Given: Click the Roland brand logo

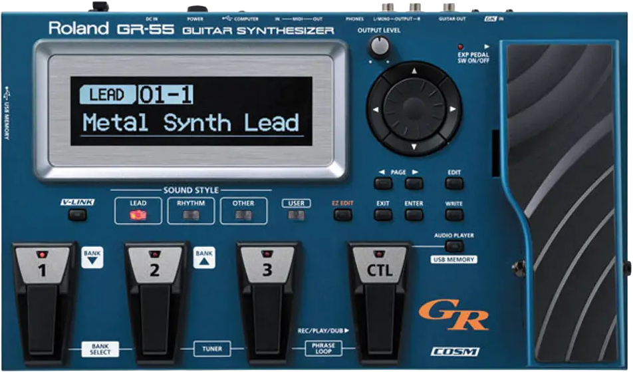Looking at the screenshot, I should click(x=78, y=29).
